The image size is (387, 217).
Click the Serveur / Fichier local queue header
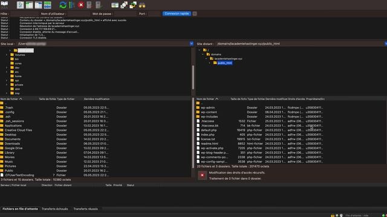coord(13,185)
